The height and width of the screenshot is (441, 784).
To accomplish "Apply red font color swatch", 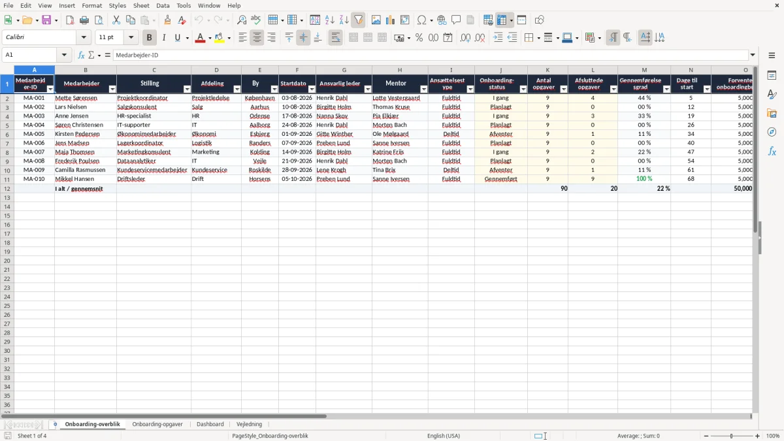I will (x=200, y=38).
